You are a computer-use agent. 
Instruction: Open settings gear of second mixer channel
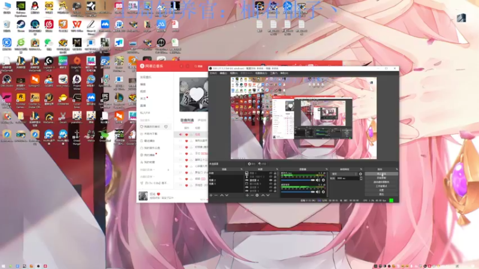[323, 191]
